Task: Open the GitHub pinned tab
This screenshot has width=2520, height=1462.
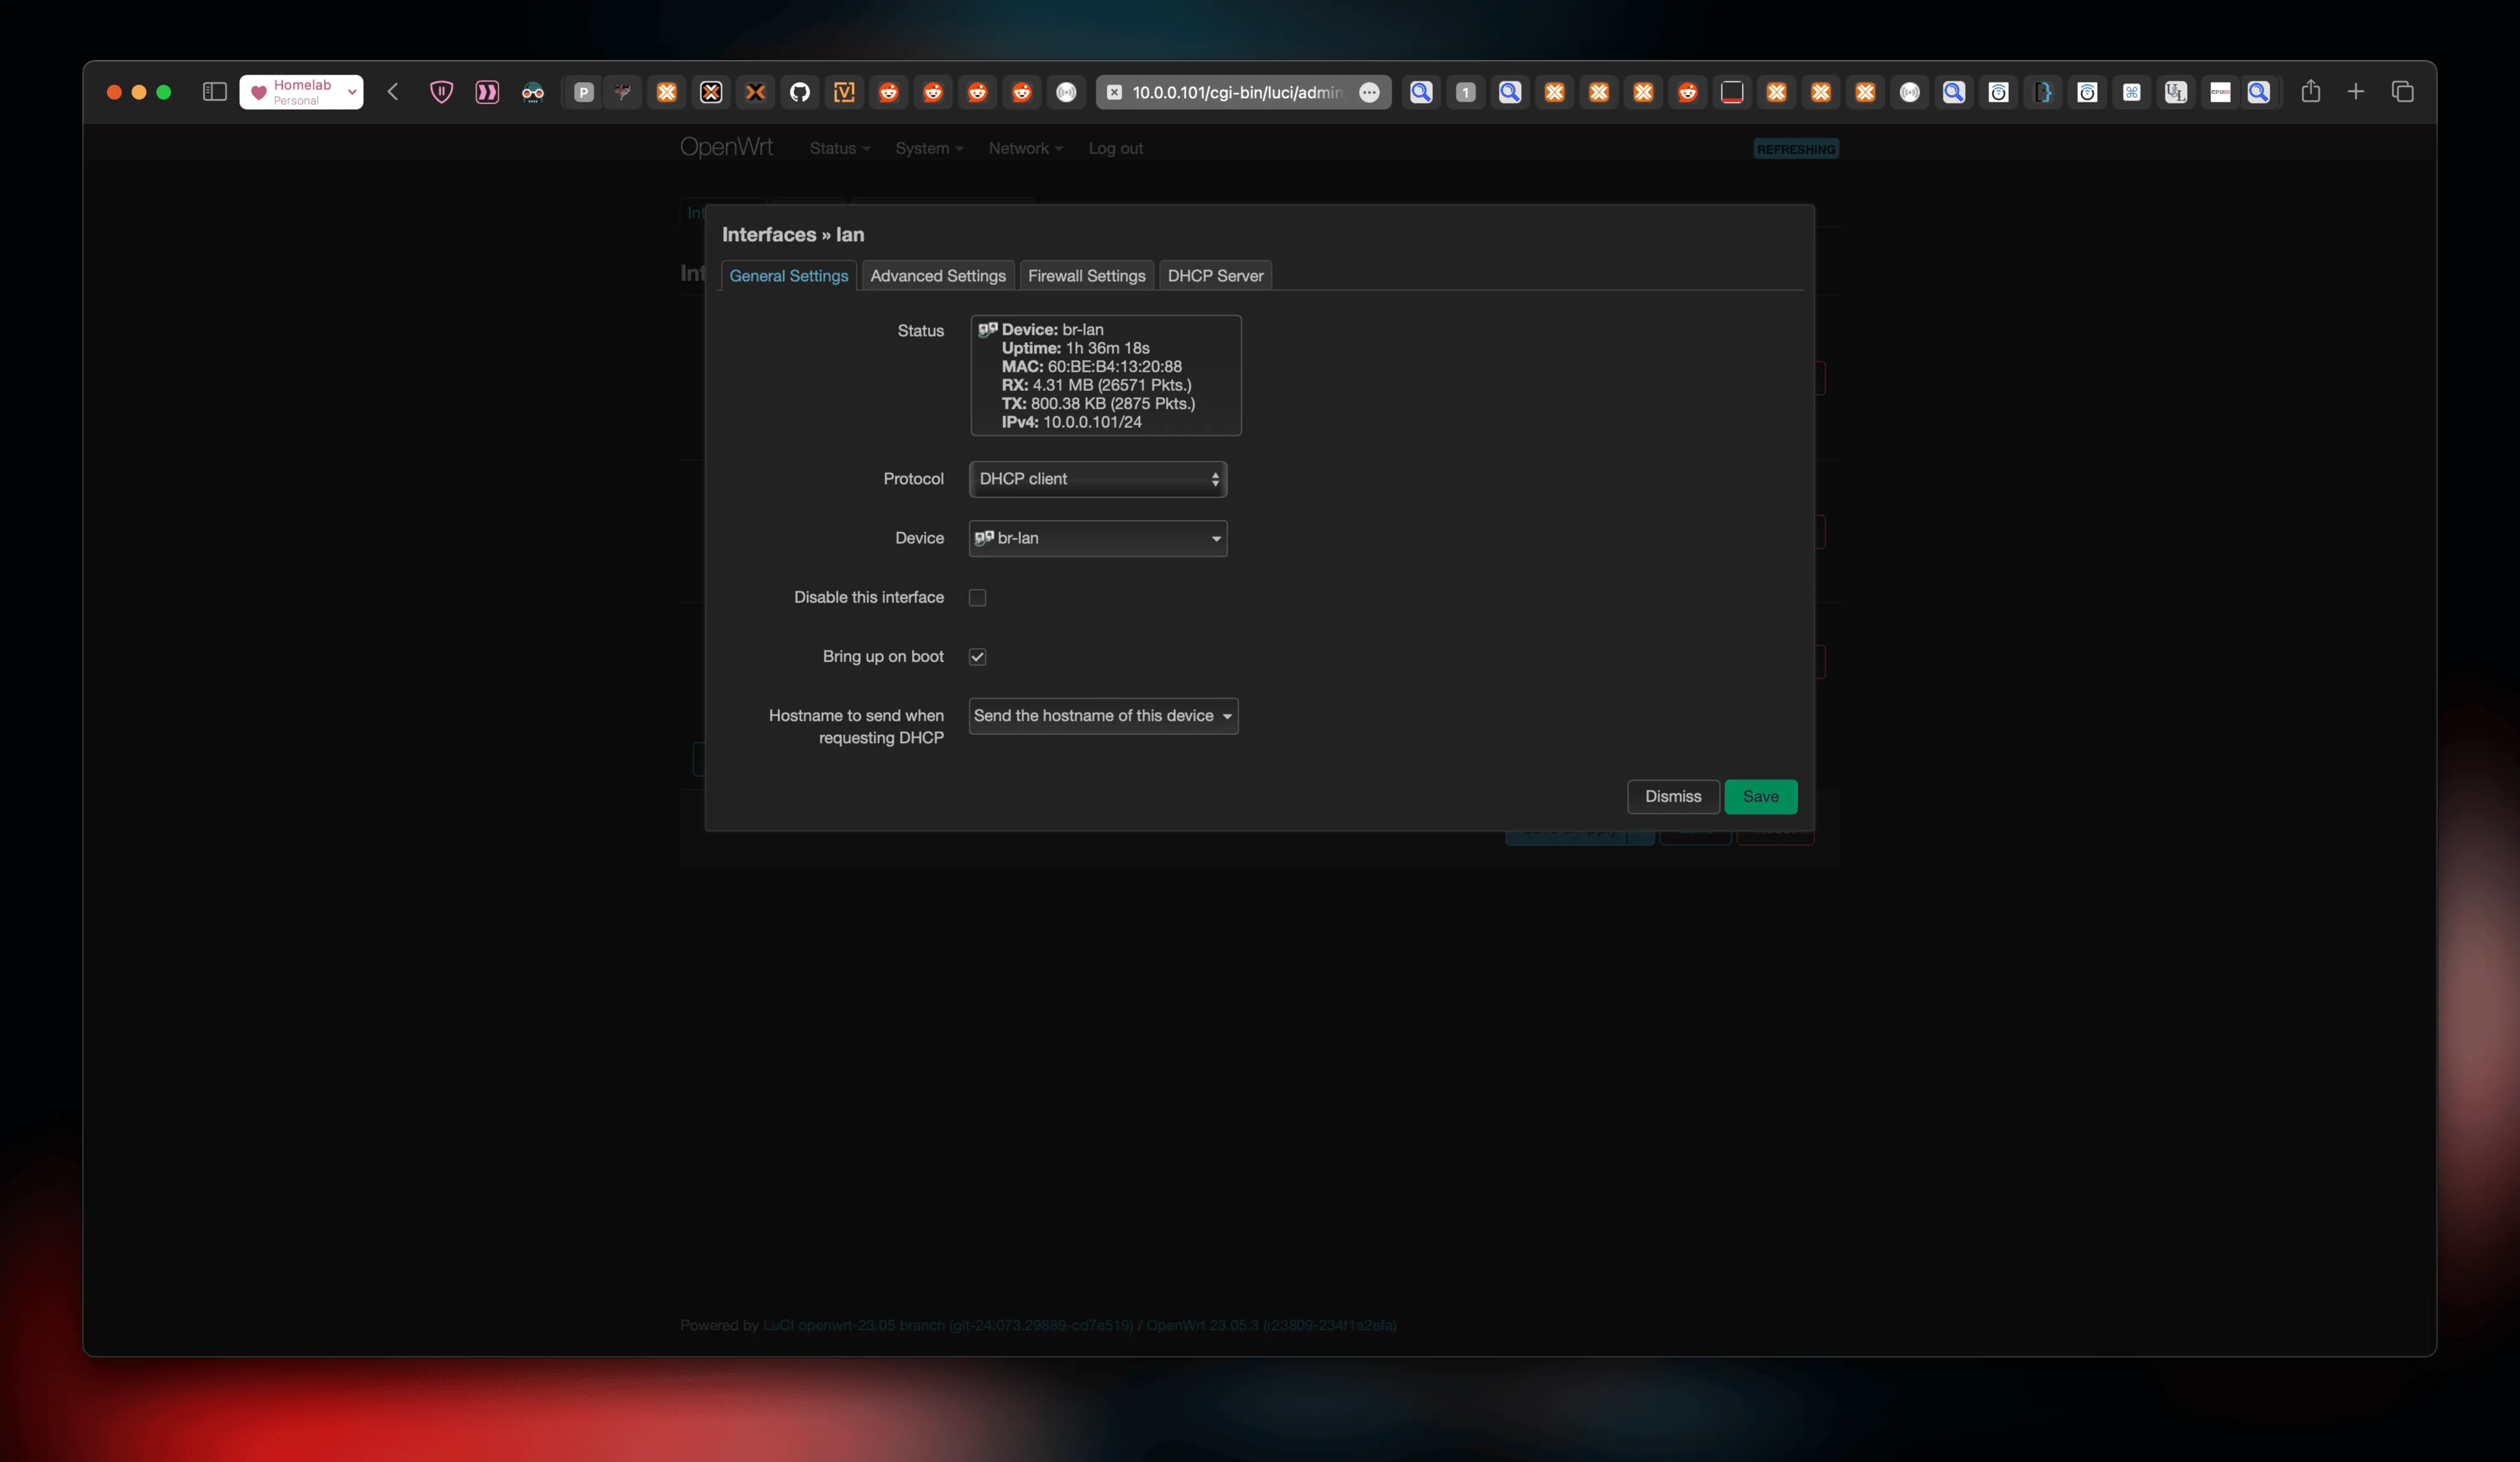Action: [x=800, y=92]
